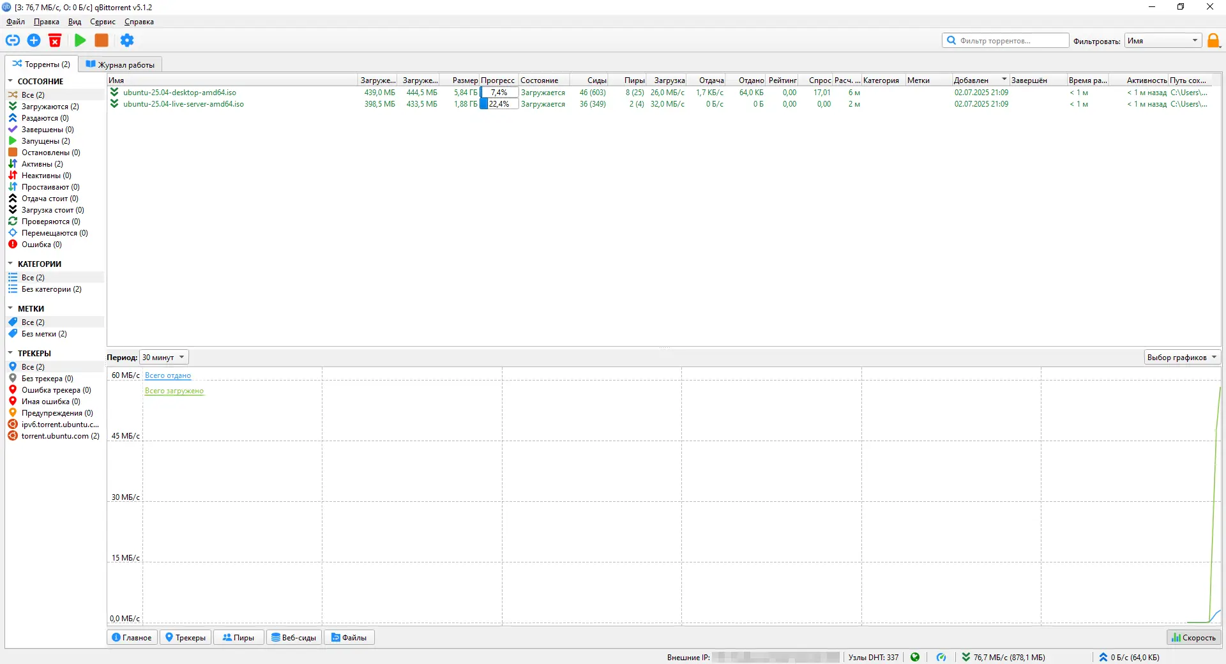The height and width of the screenshot is (664, 1226).
Task: Collapse the КАТЕГОРИИ section
Action: pyautogui.click(x=10, y=264)
